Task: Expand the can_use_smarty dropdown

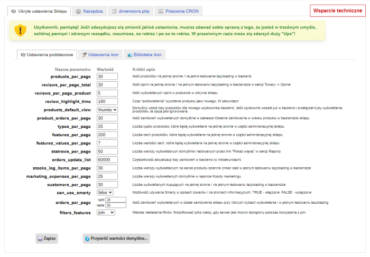Action: point(105,193)
